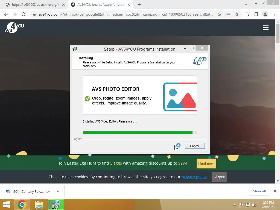The image size is (280, 210).
Task: Go forward in Chrome
Action: pos(15,14)
